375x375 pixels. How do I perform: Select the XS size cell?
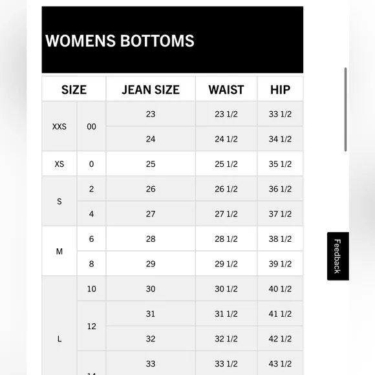59,164
